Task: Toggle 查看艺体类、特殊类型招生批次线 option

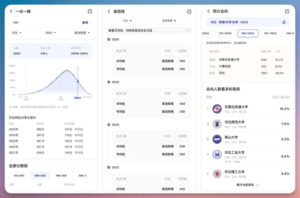Action: click(x=188, y=30)
